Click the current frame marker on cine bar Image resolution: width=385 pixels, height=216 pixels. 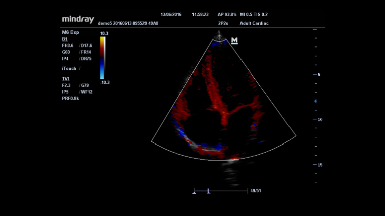(x=208, y=192)
